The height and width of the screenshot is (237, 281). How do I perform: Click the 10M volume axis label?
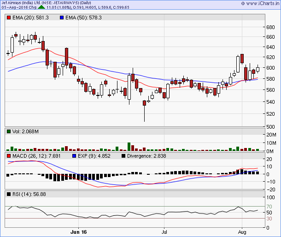(x=271, y=143)
